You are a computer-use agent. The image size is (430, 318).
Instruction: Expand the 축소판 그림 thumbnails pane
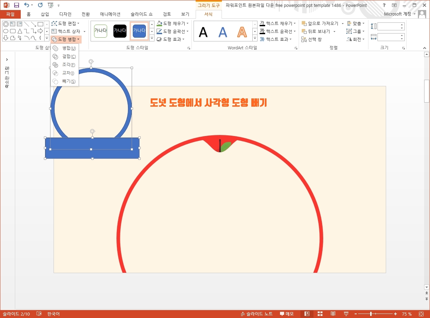click(7, 59)
